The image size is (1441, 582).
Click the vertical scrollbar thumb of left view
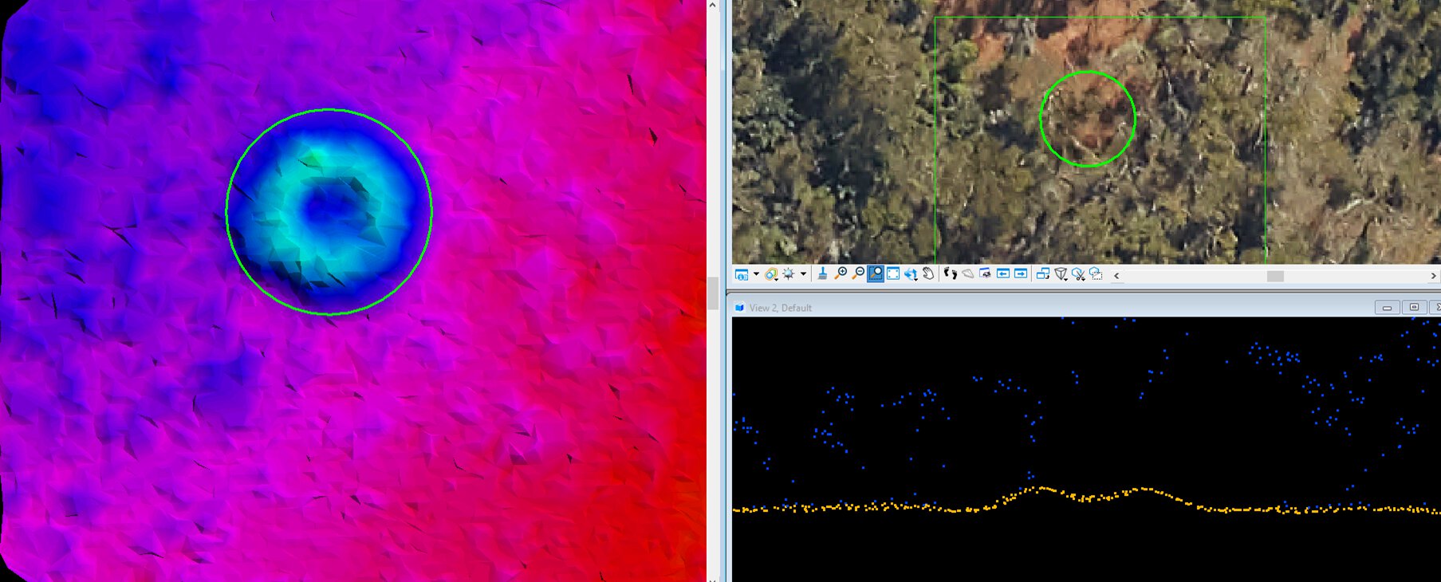[712, 293]
